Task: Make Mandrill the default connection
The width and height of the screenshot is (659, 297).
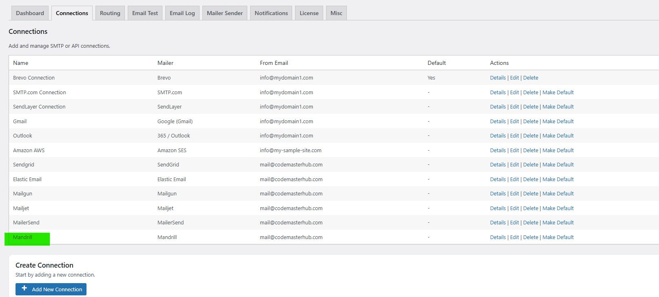Action: click(558, 237)
